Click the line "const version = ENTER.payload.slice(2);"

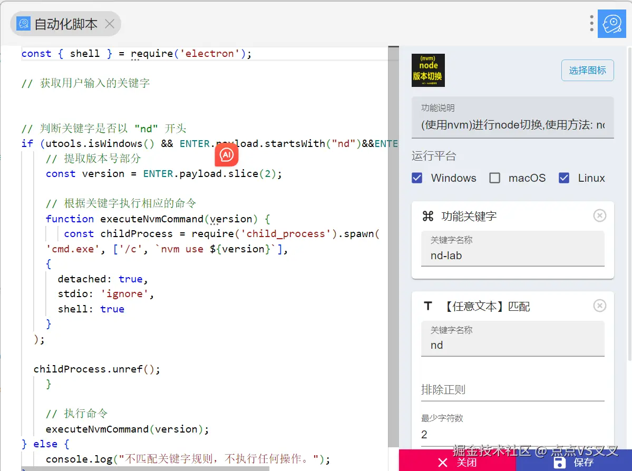pos(163,174)
